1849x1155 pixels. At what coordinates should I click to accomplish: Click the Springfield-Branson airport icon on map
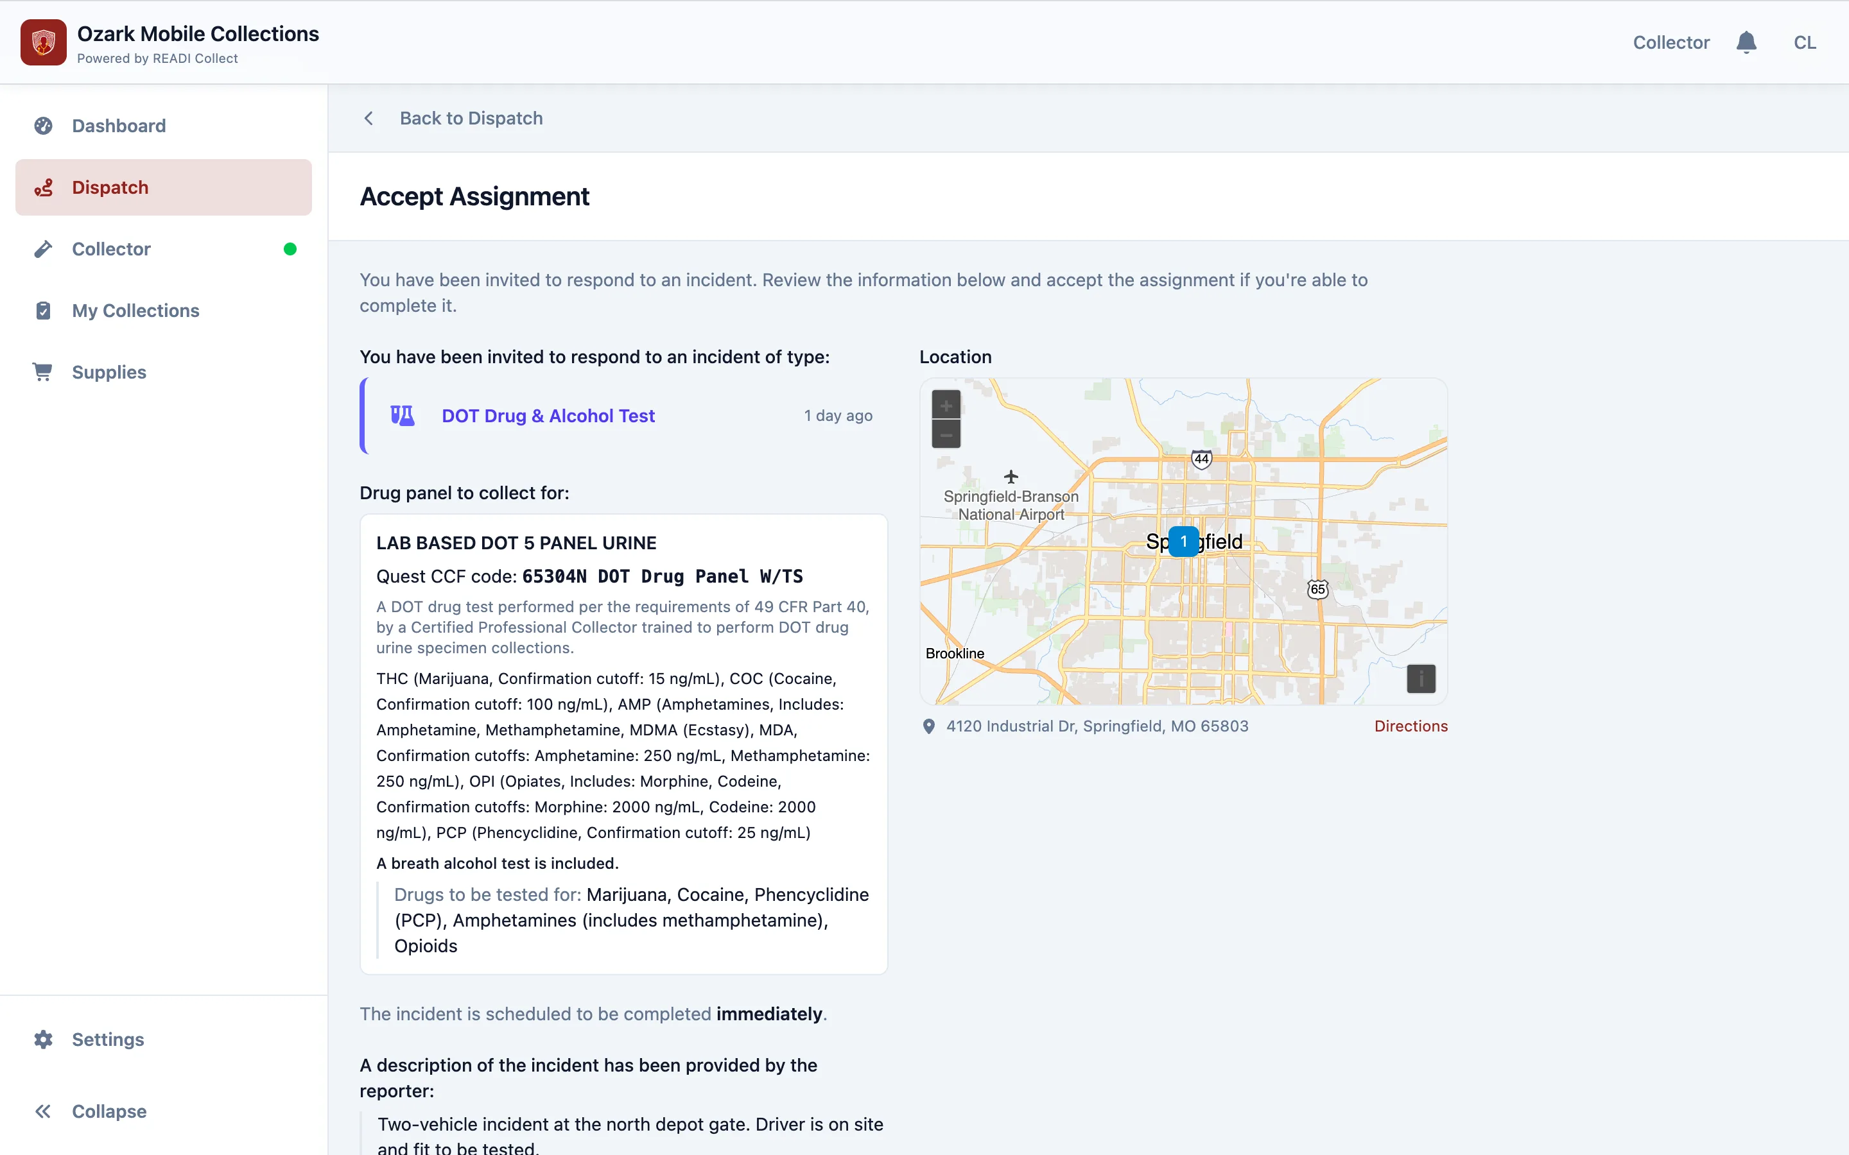click(1011, 477)
